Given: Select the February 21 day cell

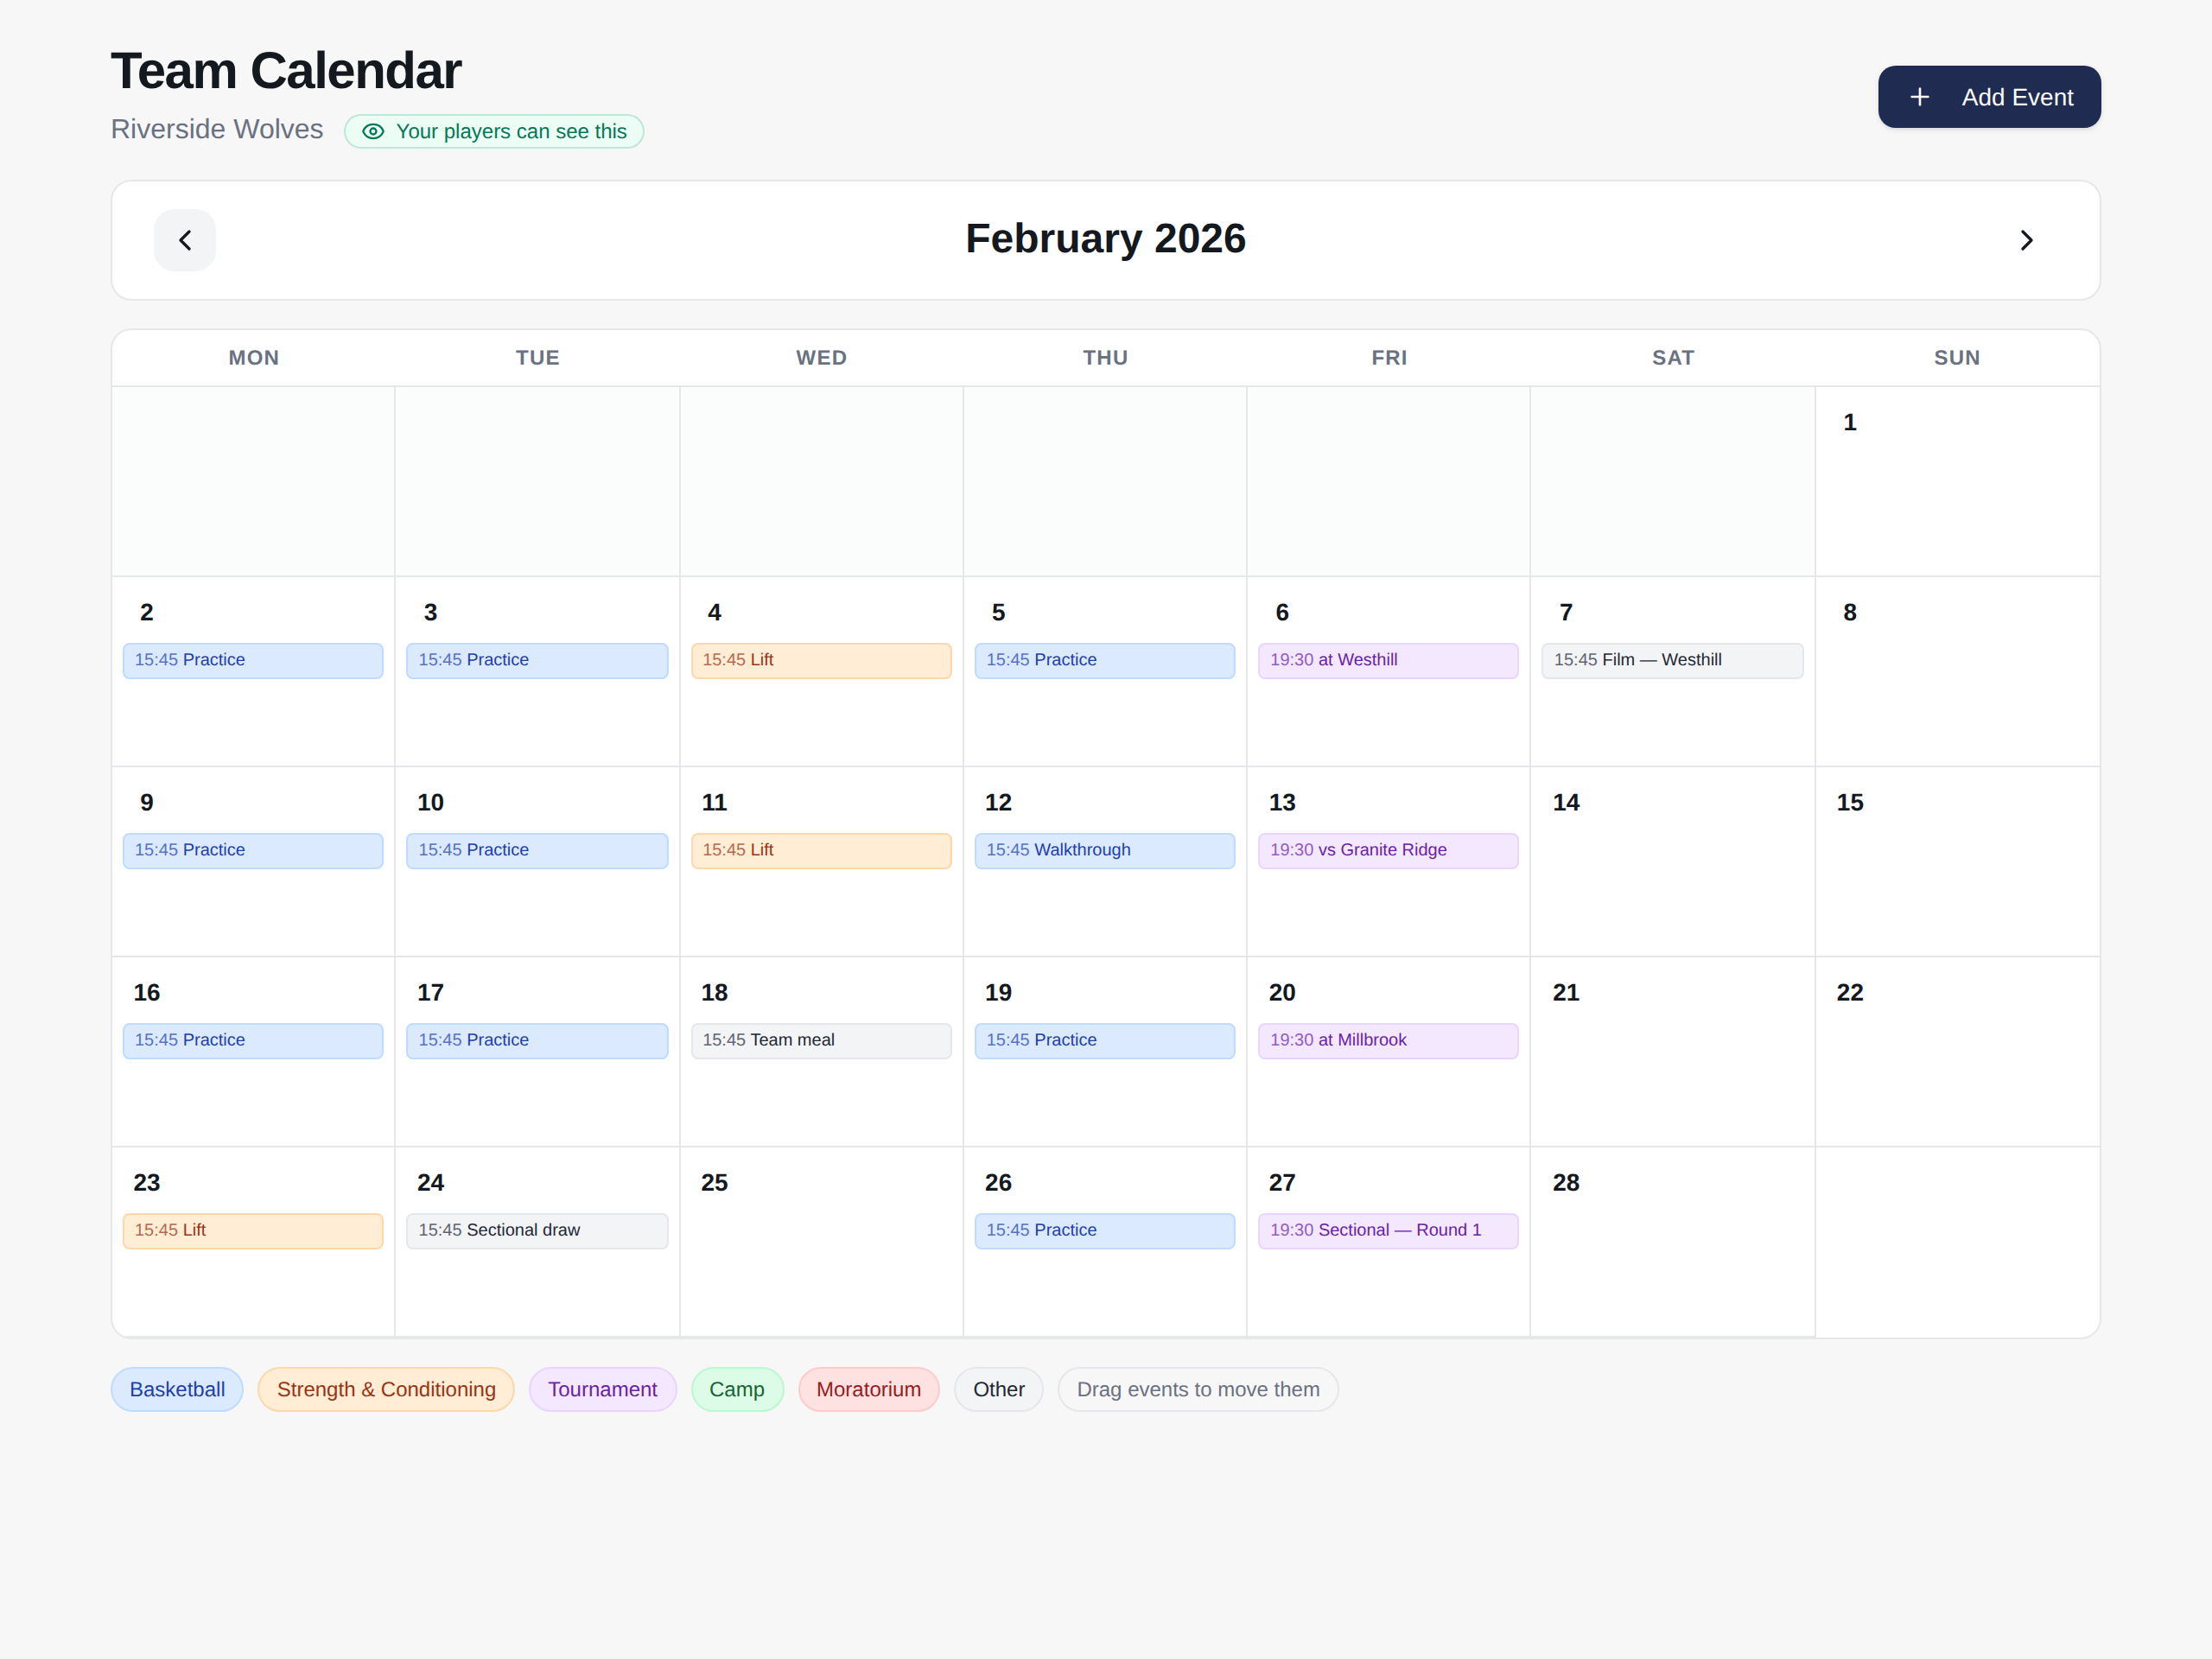Looking at the screenshot, I should [x=1672, y=1052].
